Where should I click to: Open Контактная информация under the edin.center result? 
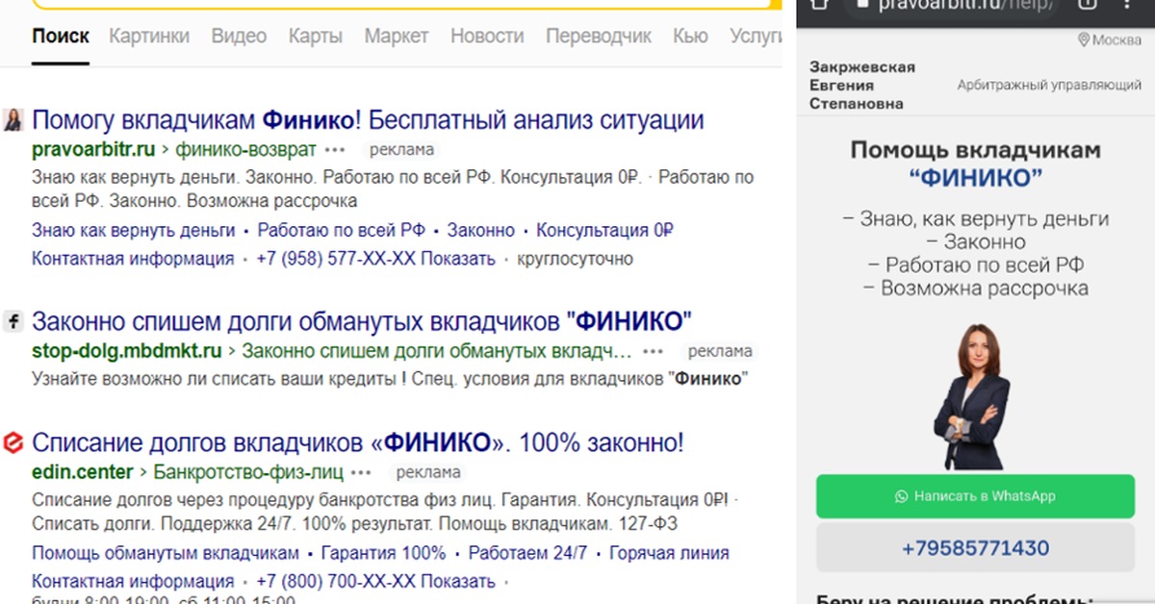pos(133,582)
